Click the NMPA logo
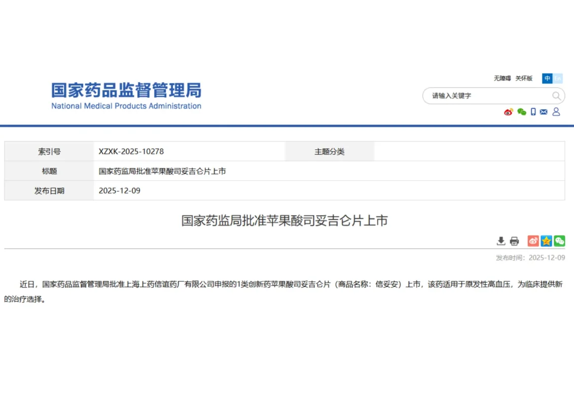 click(x=126, y=95)
